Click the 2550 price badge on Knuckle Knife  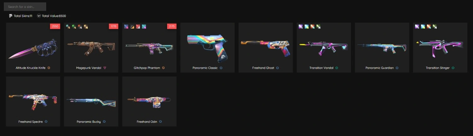coord(55,26)
